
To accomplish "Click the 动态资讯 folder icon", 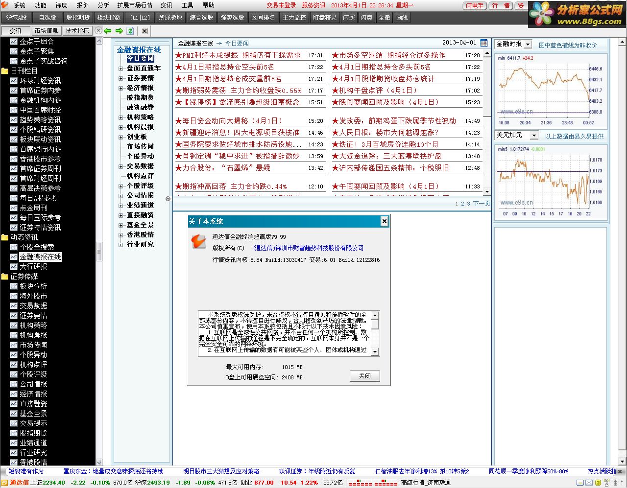I will coord(5,237).
